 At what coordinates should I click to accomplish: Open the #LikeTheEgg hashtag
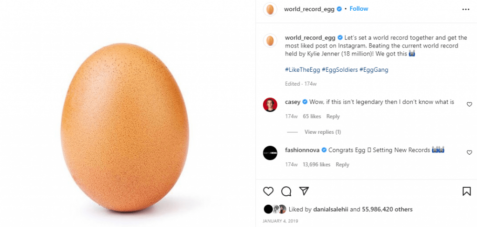pos(302,70)
